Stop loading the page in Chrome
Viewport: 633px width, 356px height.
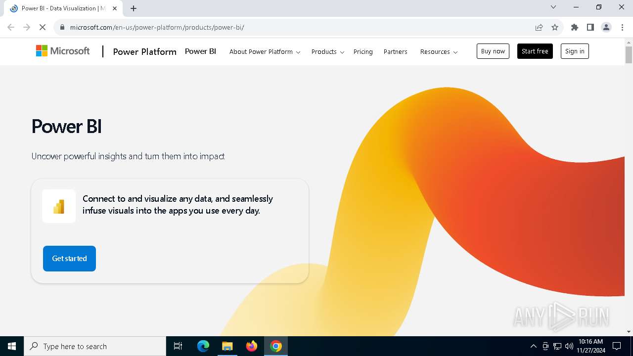43,27
